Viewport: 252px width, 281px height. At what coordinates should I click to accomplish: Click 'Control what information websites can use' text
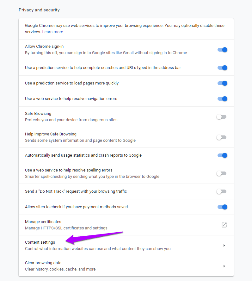[98, 248]
